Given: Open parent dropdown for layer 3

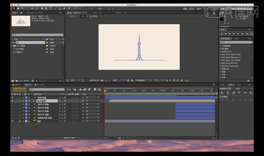Looking at the screenshot, I should [x=92, y=104].
